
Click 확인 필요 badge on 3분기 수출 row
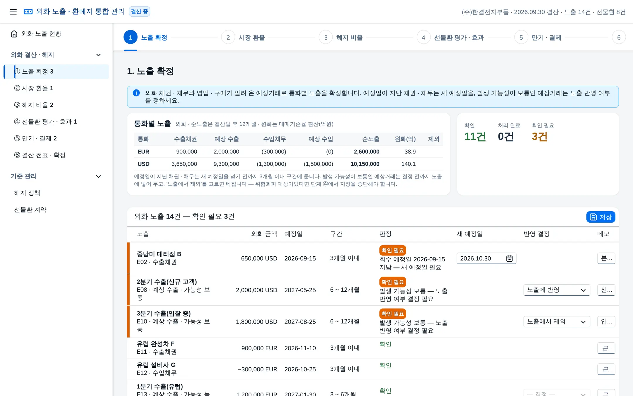(x=392, y=314)
